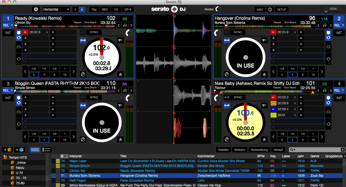Click the add smart crate icon

point(20,150)
